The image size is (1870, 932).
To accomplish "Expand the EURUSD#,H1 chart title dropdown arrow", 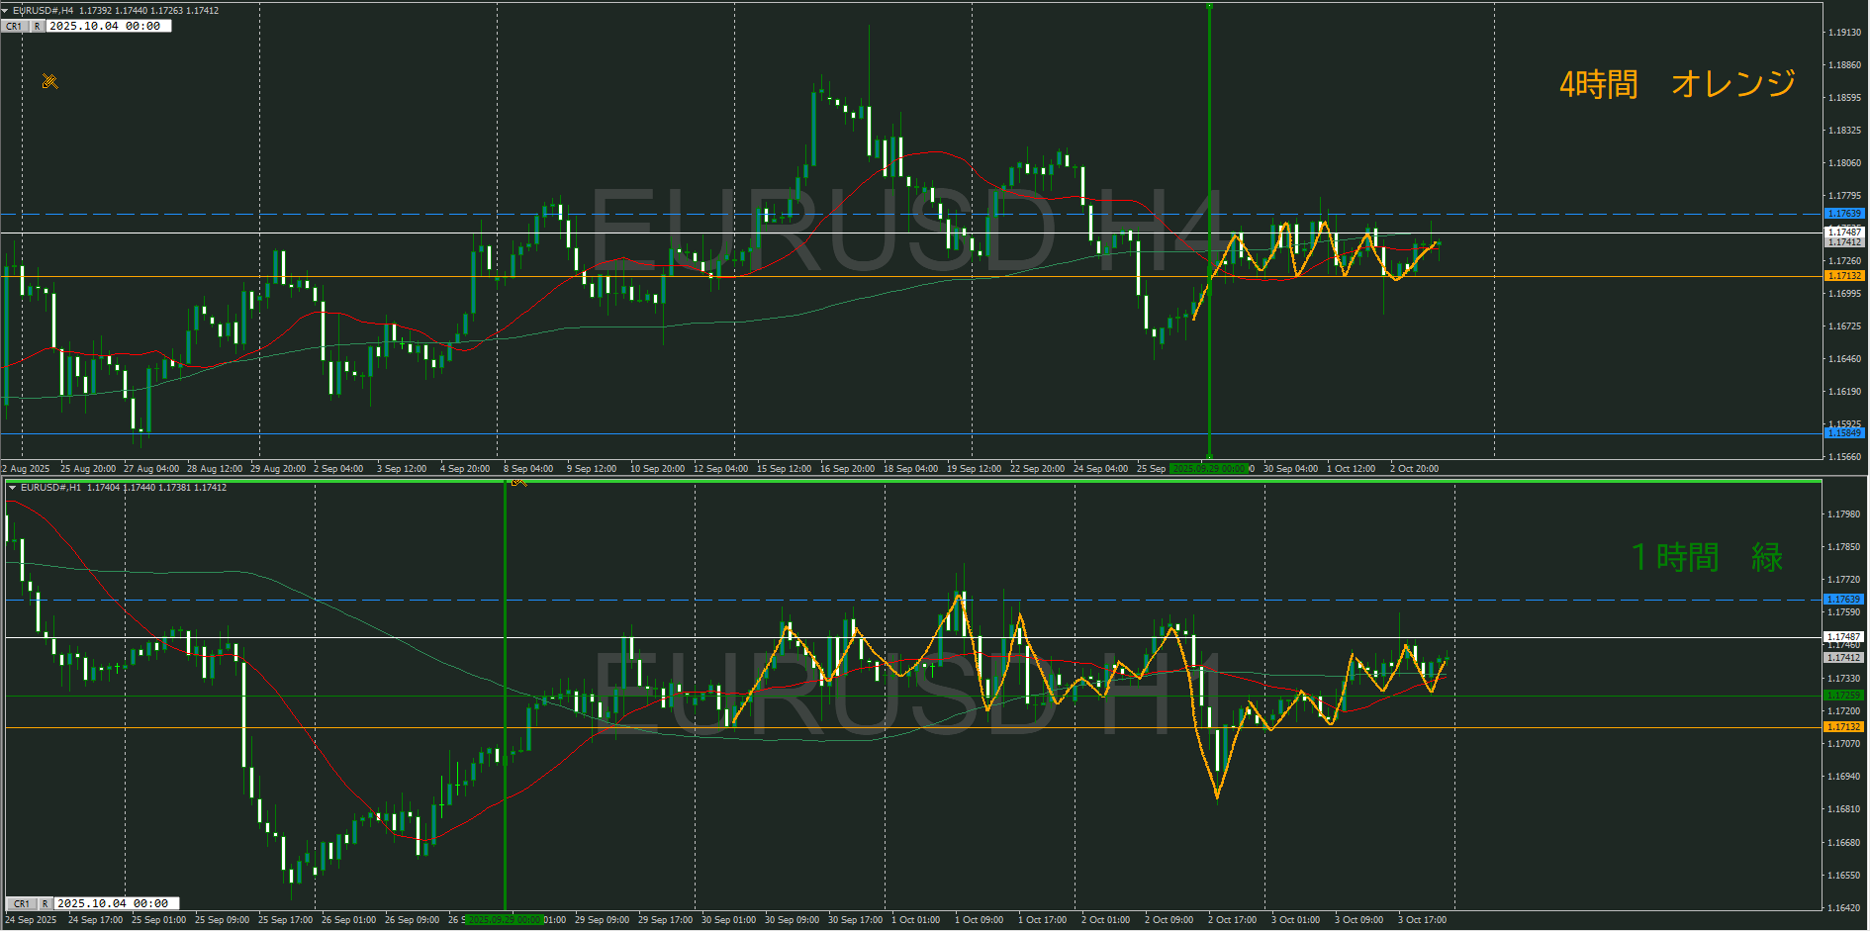I will coord(12,488).
